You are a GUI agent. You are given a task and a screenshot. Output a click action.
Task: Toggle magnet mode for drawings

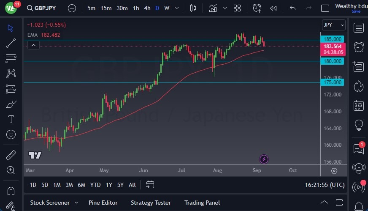tap(11, 190)
